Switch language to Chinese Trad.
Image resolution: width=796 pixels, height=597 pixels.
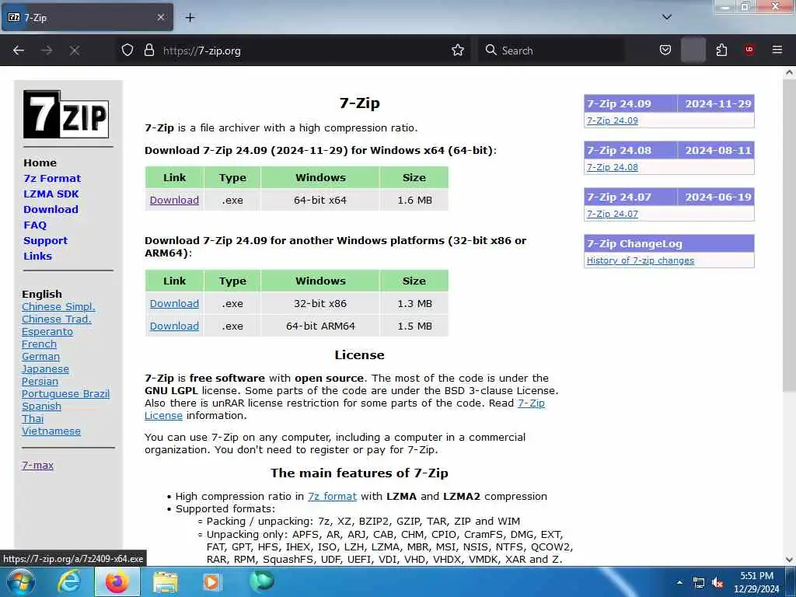click(57, 319)
